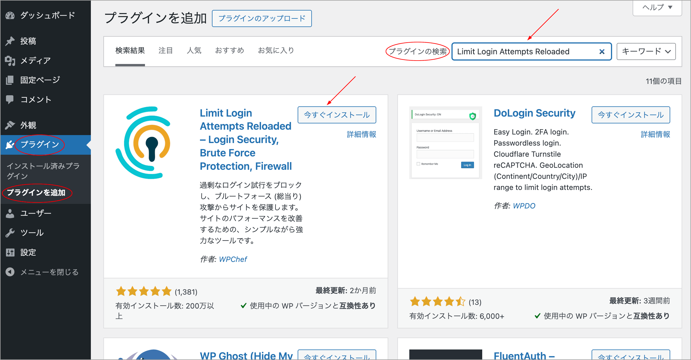Open the キーワード search type dropdown
This screenshot has height=360, width=691.
[646, 51]
